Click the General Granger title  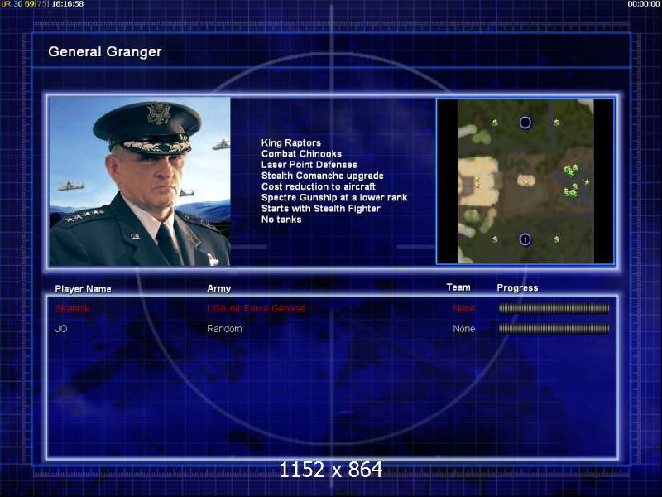(105, 51)
